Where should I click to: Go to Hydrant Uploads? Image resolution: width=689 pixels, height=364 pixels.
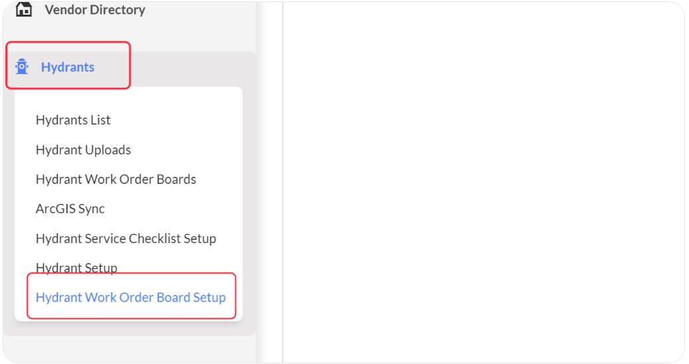(84, 150)
